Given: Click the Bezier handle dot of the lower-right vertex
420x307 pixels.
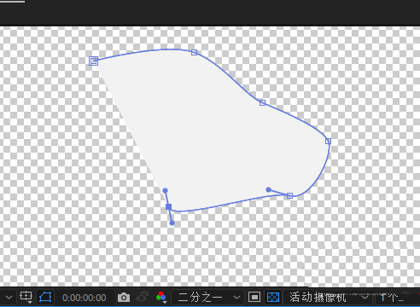Looking at the screenshot, I should [x=268, y=189].
